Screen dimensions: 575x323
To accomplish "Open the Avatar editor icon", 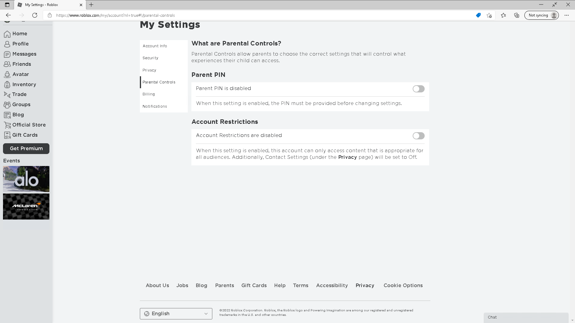I will point(7,74).
